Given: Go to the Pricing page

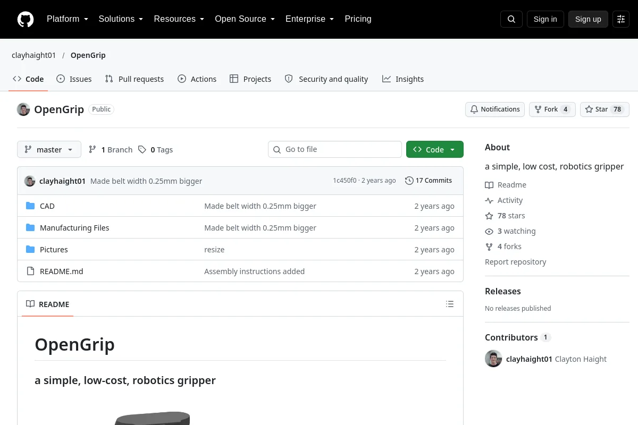Looking at the screenshot, I should pyautogui.click(x=358, y=19).
